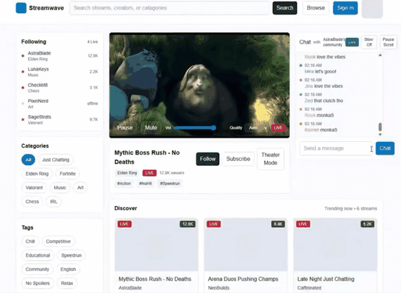Screen dimensions: 401x293
Task: Toggle the Speedrun tag in sidebar
Action: pos(71,256)
